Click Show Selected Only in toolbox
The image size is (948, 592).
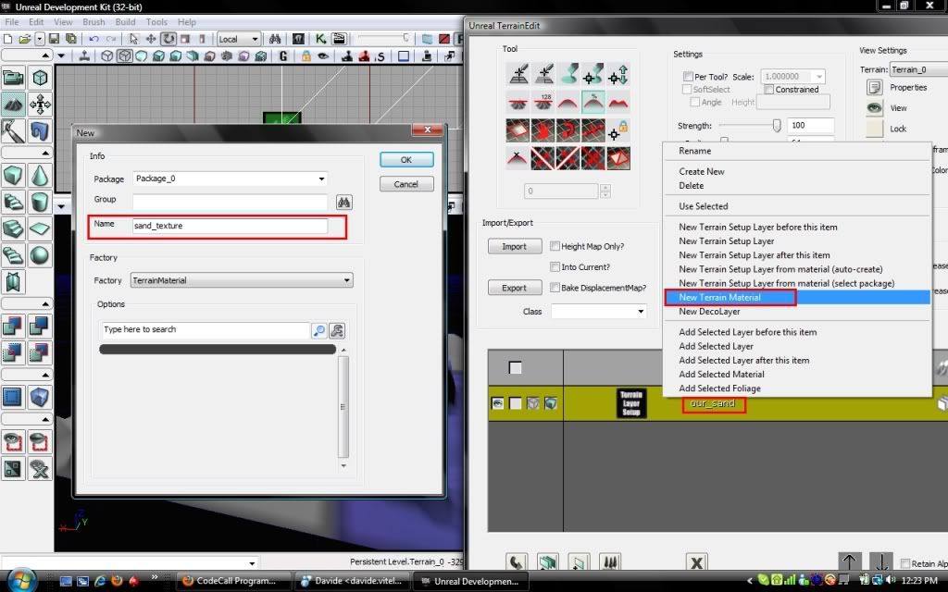pos(13,441)
